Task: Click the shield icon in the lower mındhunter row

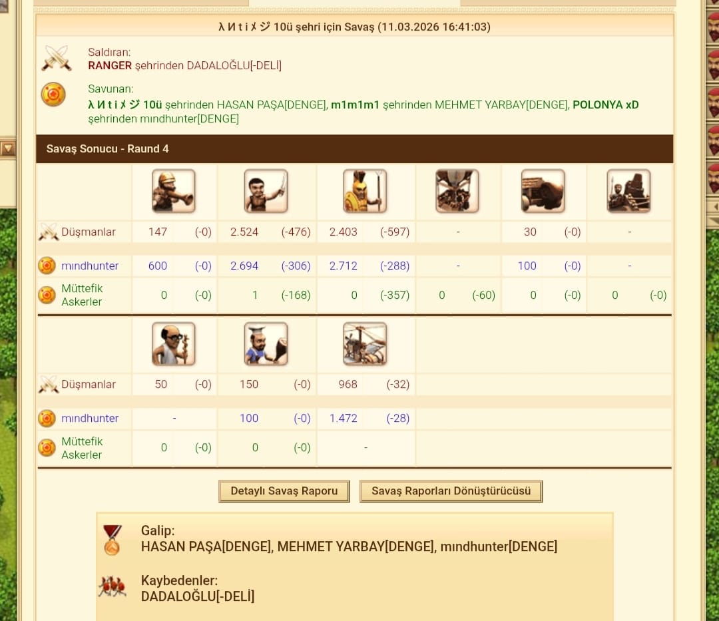Action: (x=47, y=419)
